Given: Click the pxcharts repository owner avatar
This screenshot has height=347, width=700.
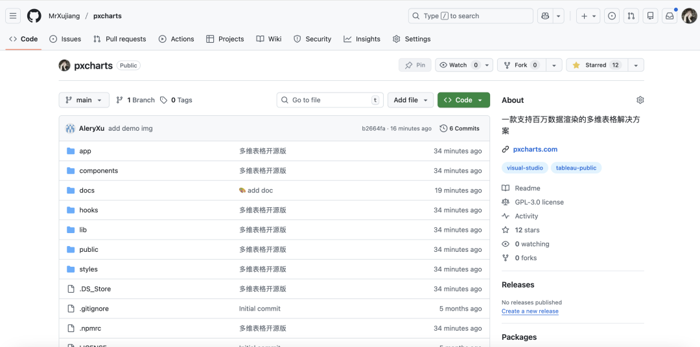Looking at the screenshot, I should click(x=65, y=65).
